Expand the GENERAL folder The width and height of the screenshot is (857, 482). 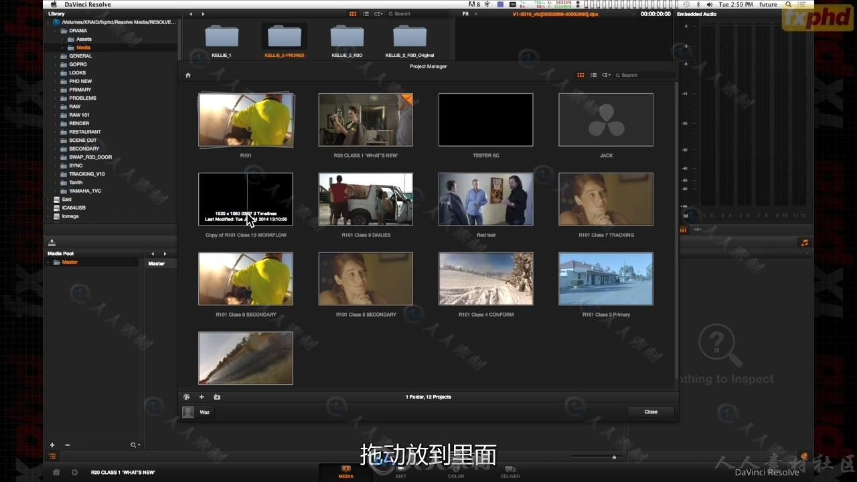[x=56, y=56]
